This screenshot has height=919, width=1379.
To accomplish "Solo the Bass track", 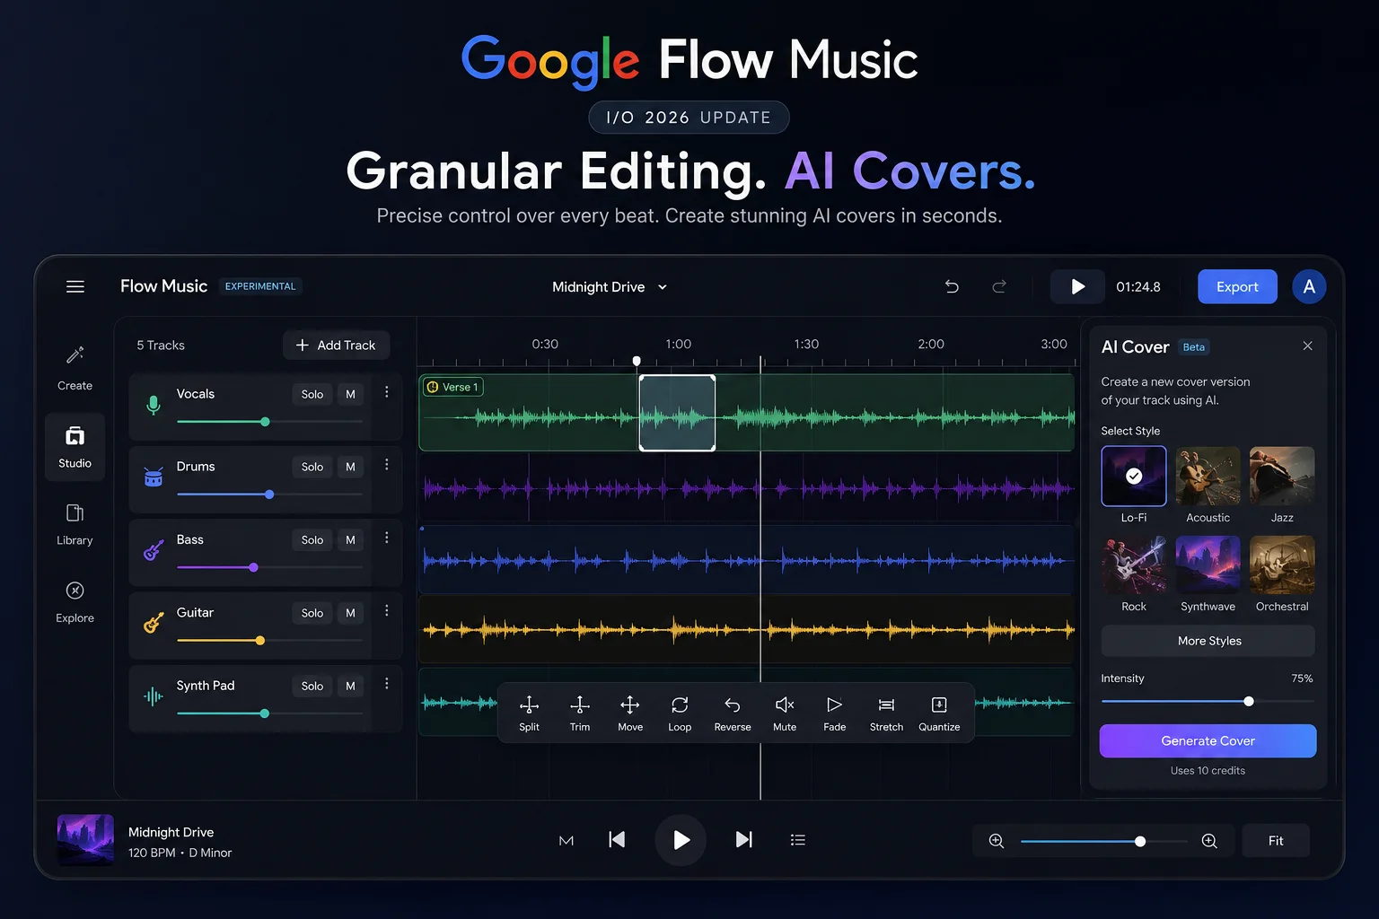I will click(312, 540).
